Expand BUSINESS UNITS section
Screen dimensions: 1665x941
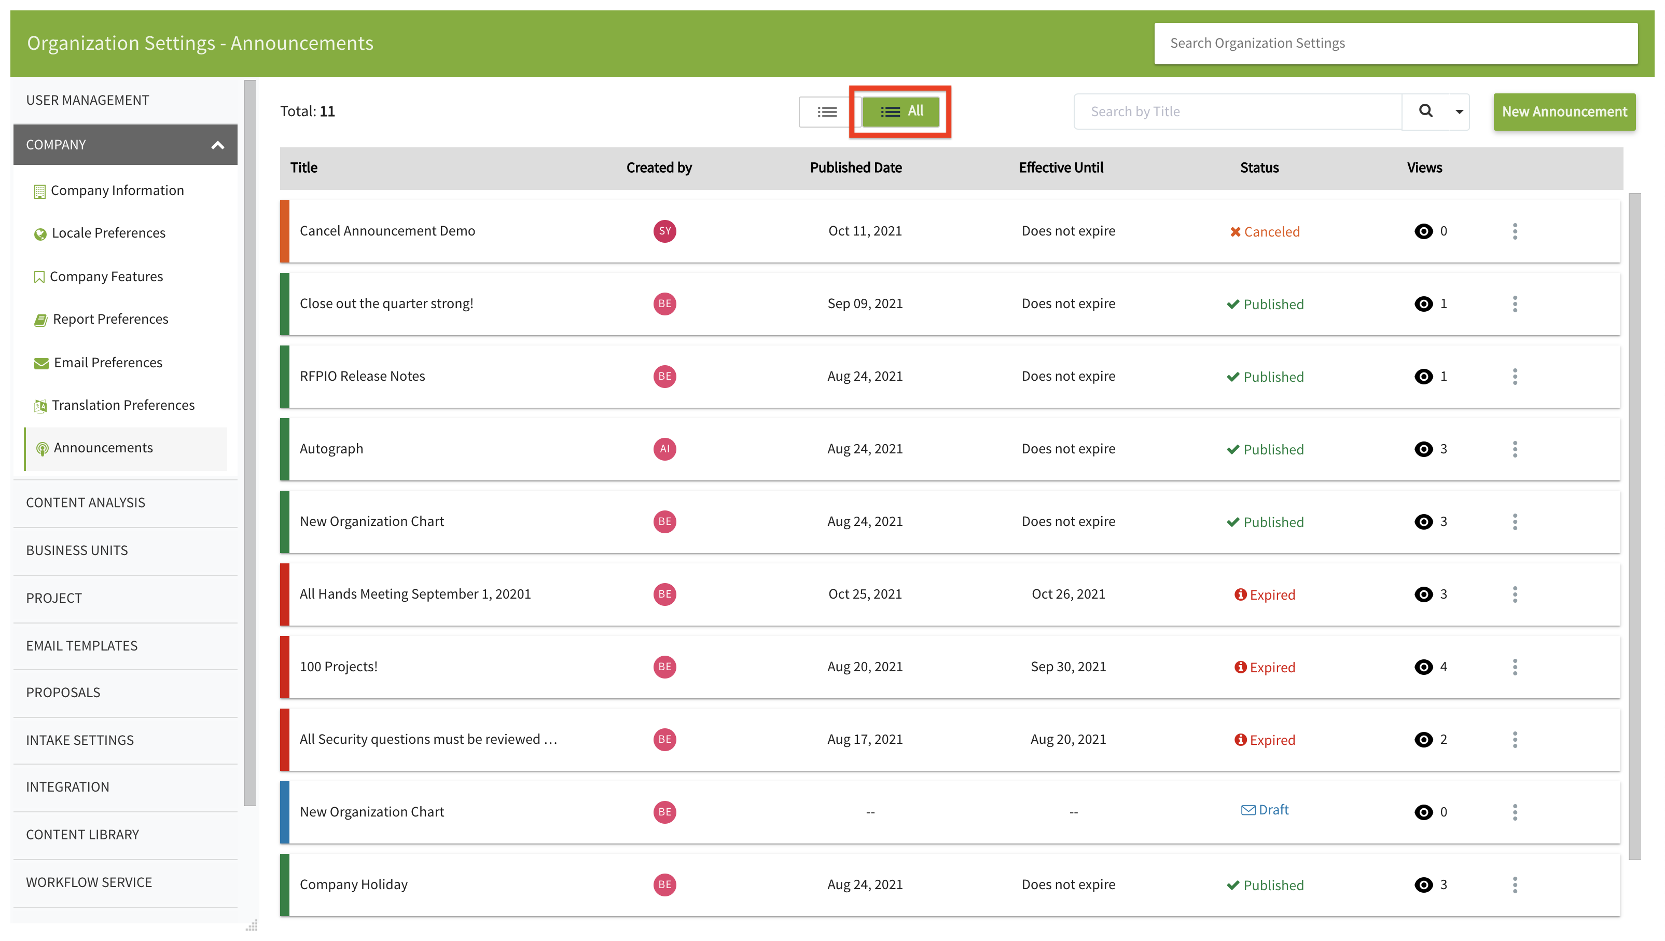click(x=126, y=550)
